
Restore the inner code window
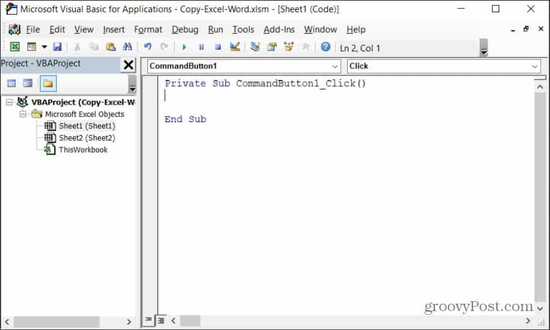pyautogui.click(x=526, y=29)
